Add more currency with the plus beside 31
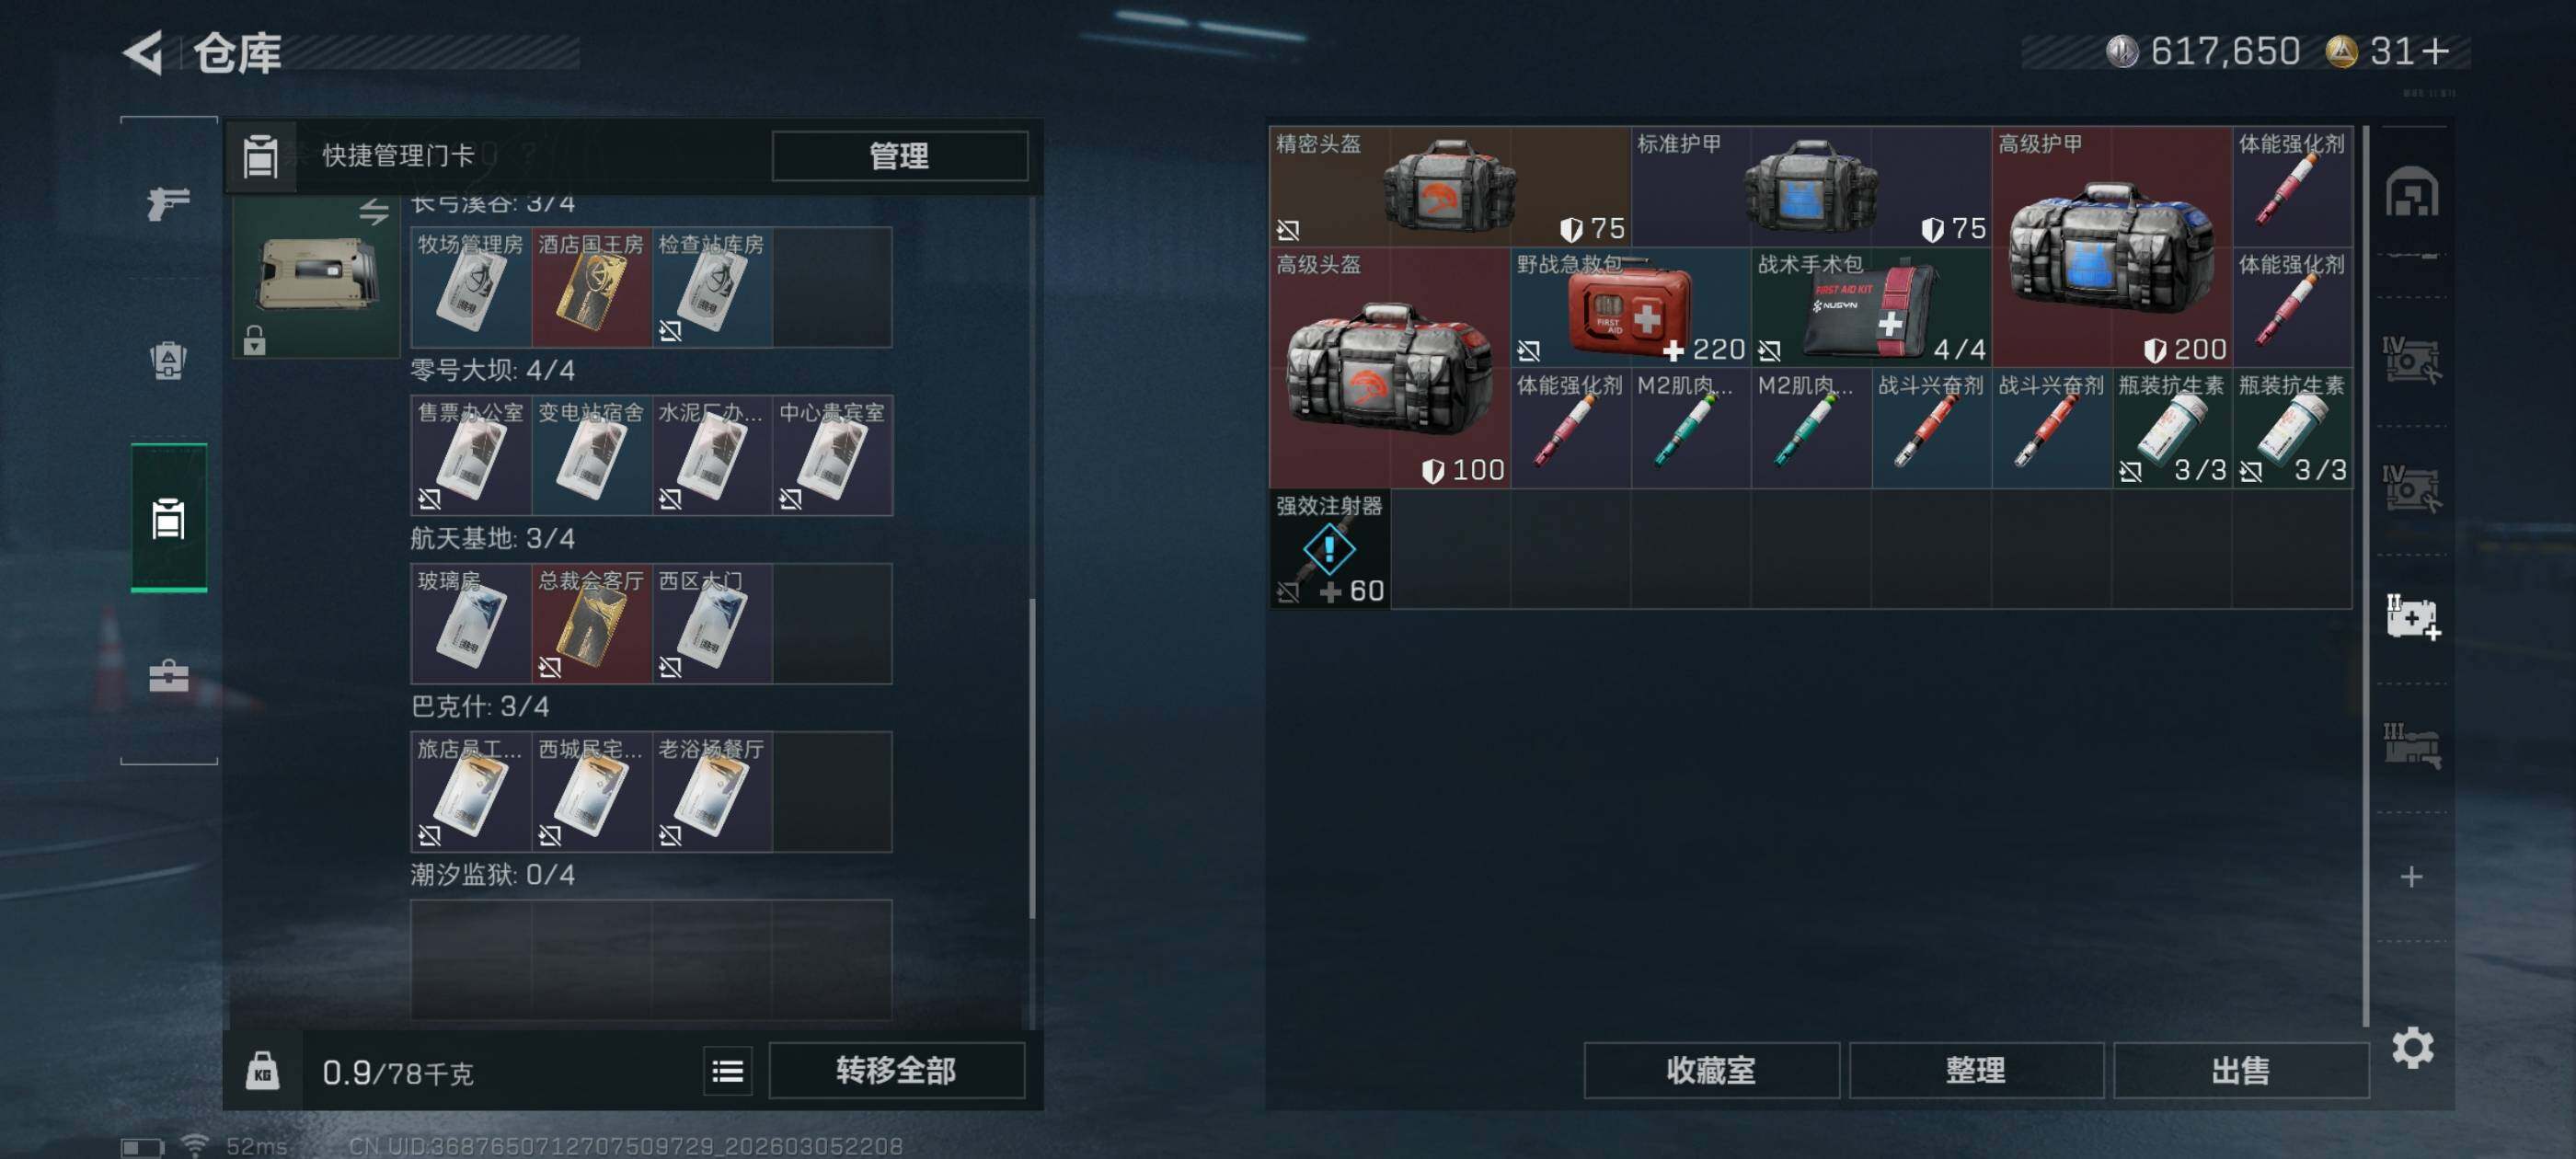Image resolution: width=2576 pixels, height=1159 pixels. [2437, 51]
